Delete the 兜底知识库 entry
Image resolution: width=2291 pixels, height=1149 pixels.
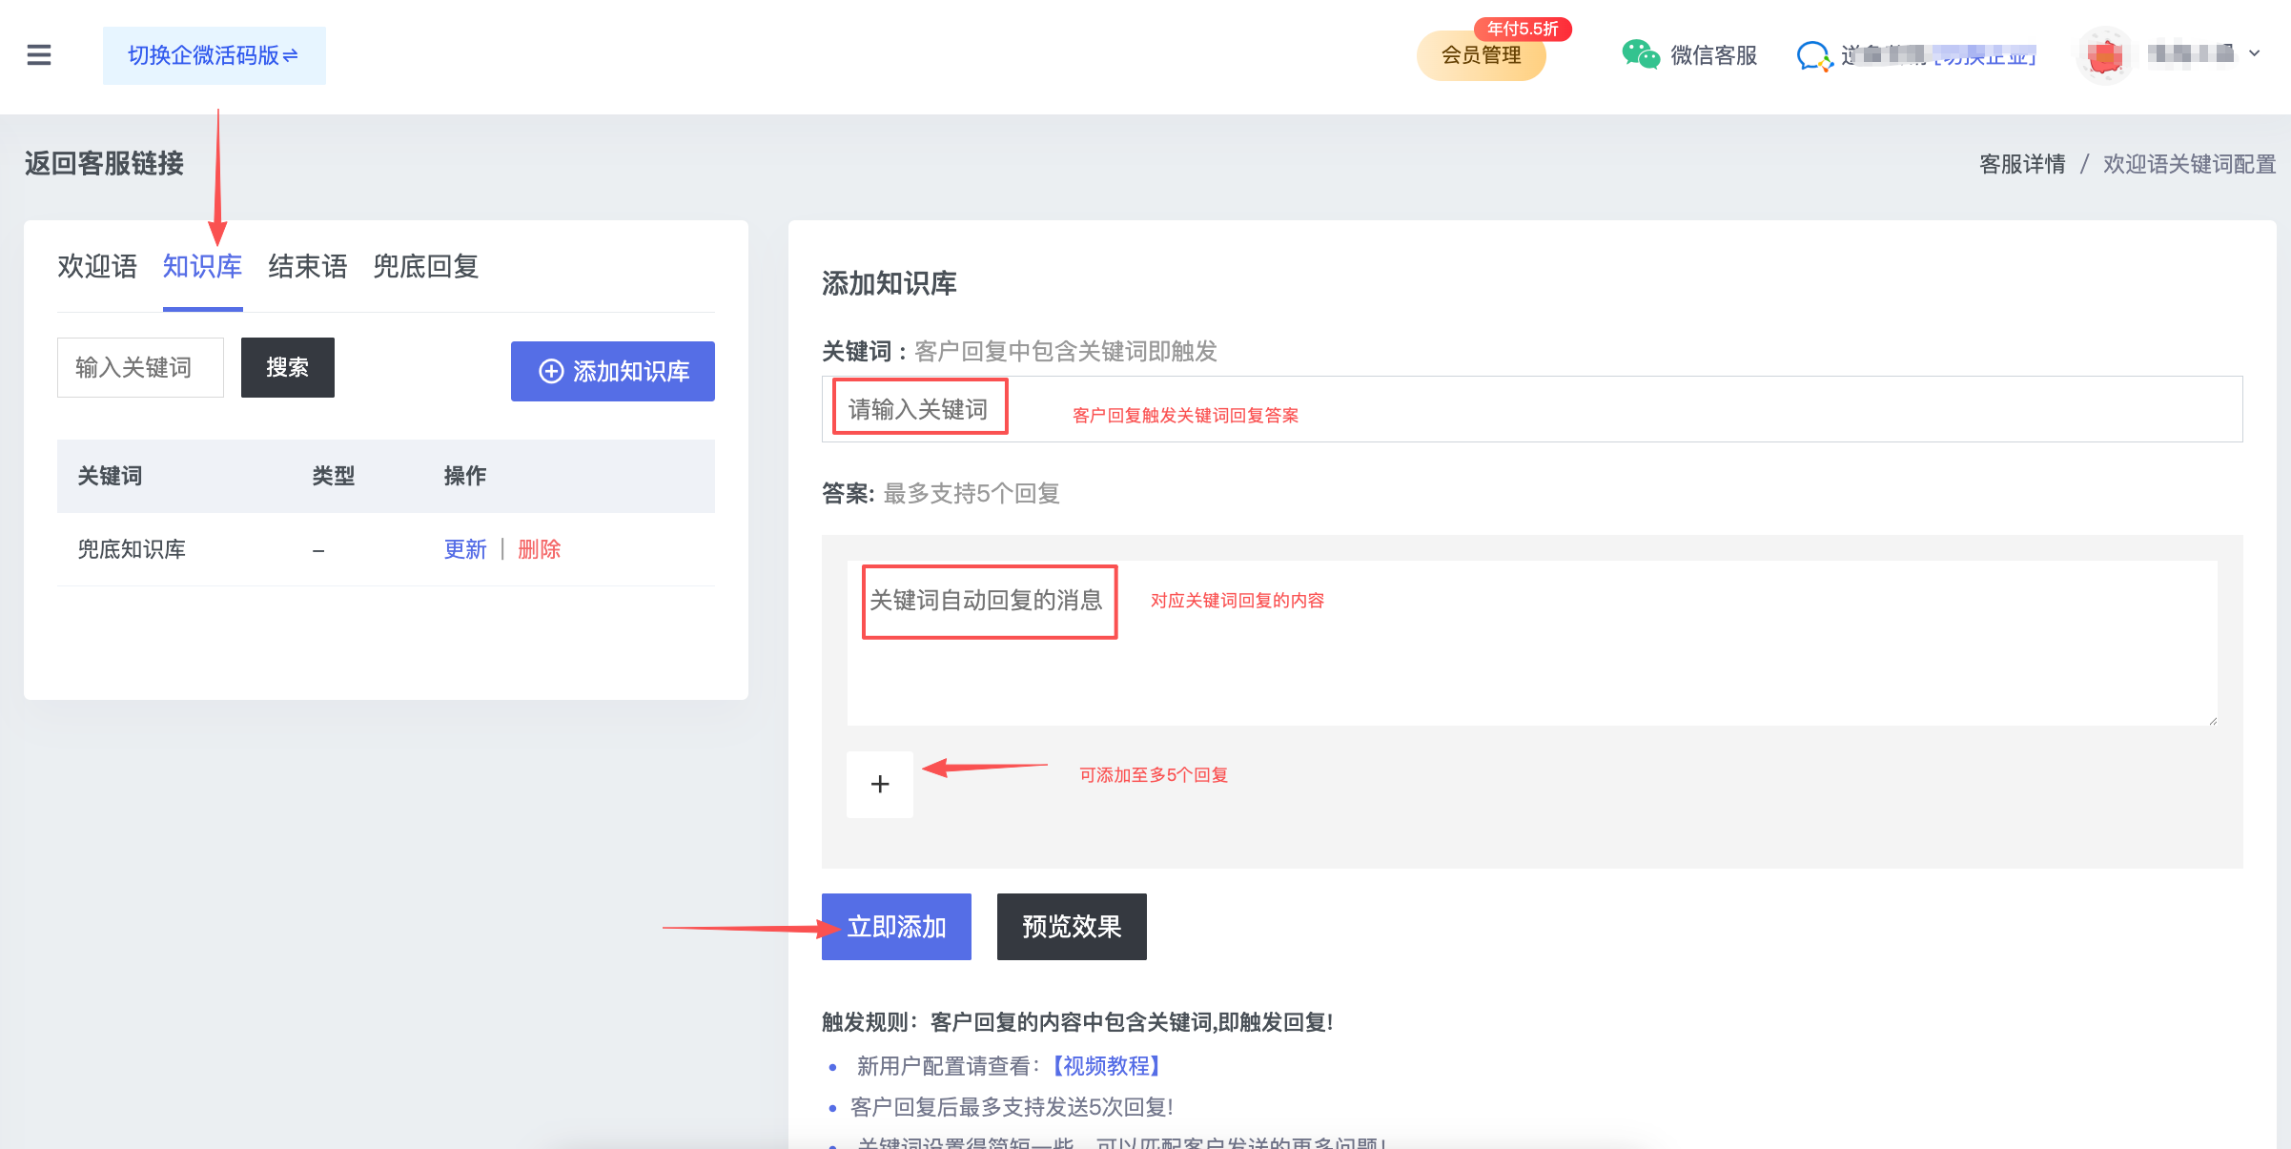coord(540,549)
